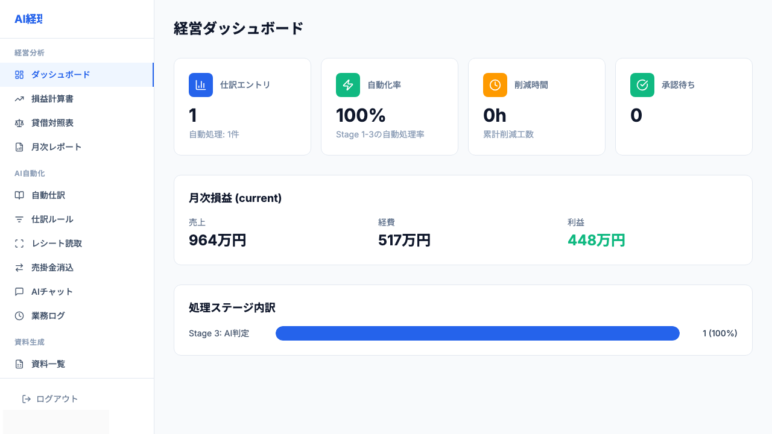Click the green checkmark icon on 承認待ち card
The image size is (772, 434).
[x=642, y=85]
